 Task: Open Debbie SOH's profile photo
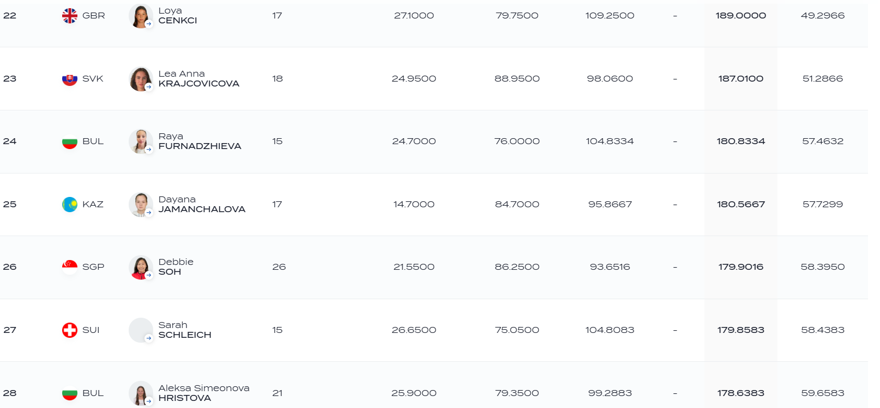(x=141, y=267)
